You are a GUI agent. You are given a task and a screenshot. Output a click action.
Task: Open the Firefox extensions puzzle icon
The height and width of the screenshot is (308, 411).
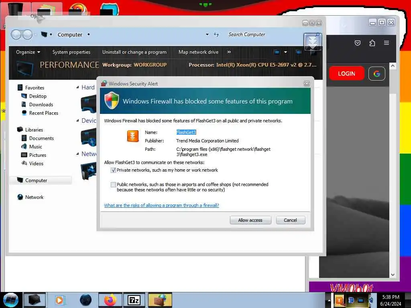(372, 43)
